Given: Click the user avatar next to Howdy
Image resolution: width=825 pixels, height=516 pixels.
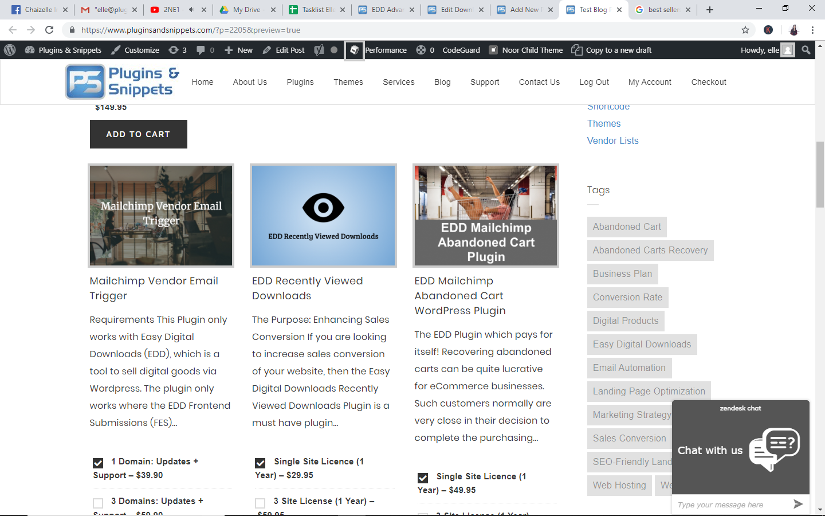Looking at the screenshot, I should [x=788, y=50].
